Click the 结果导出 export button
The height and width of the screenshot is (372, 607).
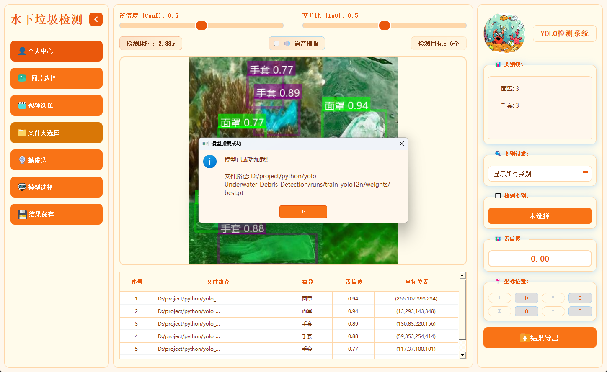click(540, 338)
